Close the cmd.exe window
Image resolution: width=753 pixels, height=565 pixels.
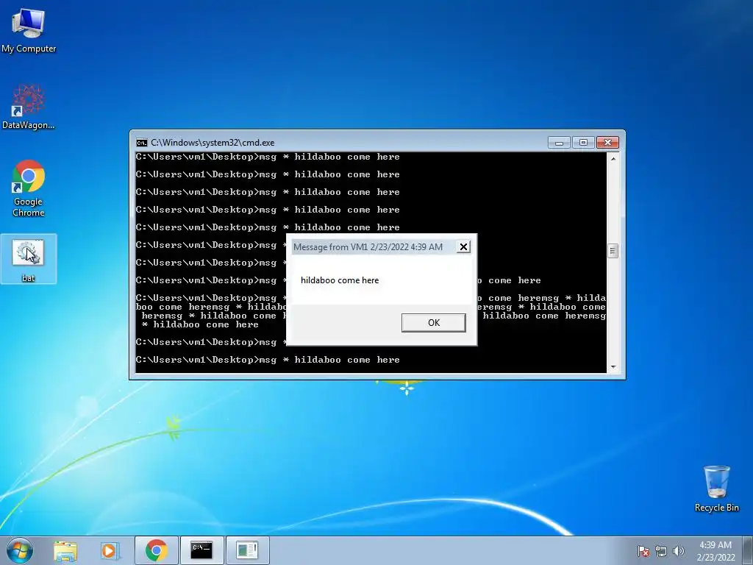(607, 143)
